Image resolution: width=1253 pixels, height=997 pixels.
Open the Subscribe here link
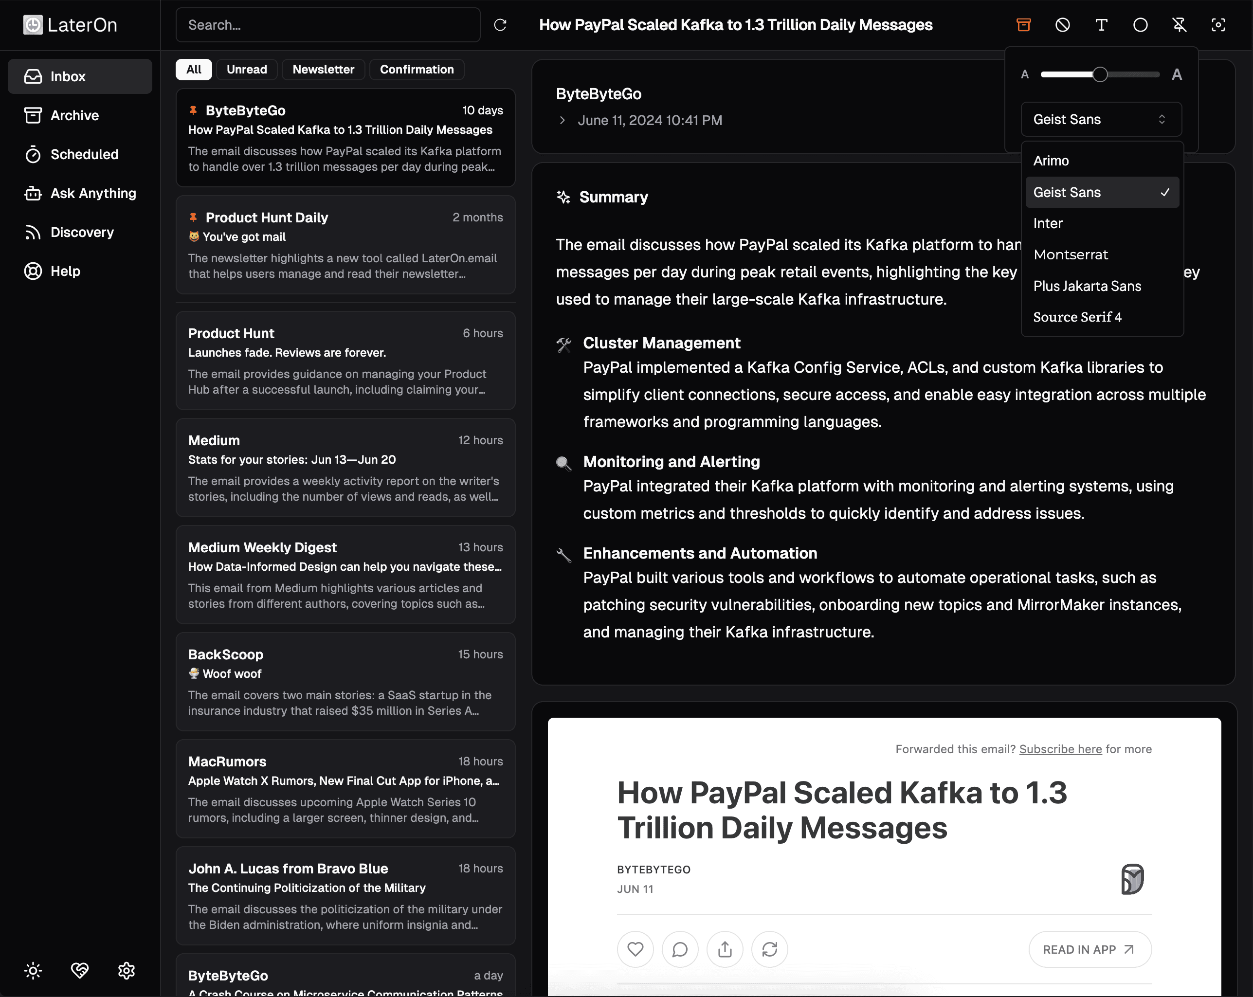pos(1060,749)
